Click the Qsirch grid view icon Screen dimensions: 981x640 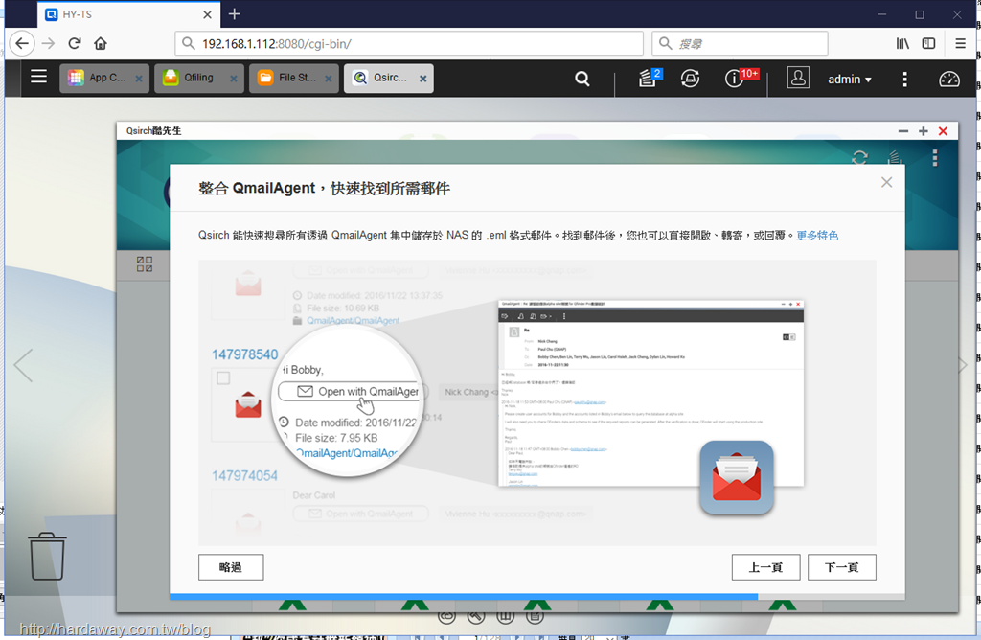(145, 264)
